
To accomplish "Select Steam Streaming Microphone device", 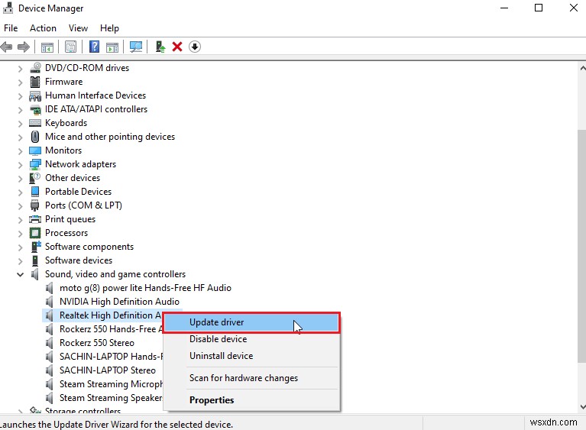I will [111, 384].
